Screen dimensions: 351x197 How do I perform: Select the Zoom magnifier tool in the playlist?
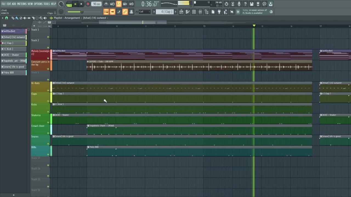(41, 18)
